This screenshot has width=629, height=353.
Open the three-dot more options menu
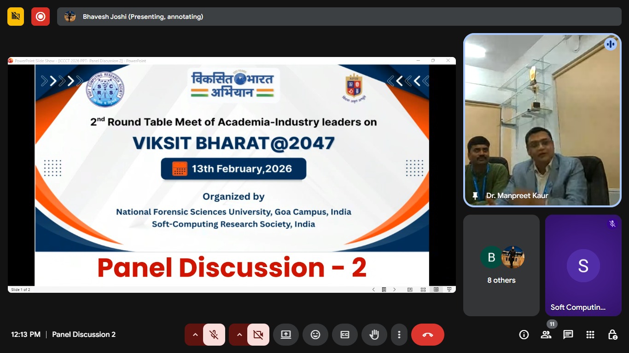point(399,335)
